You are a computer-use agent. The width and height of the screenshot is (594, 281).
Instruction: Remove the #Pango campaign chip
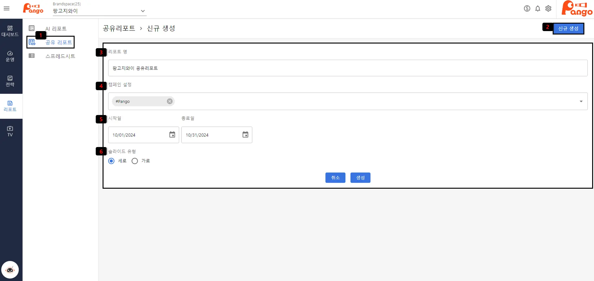pos(170,101)
